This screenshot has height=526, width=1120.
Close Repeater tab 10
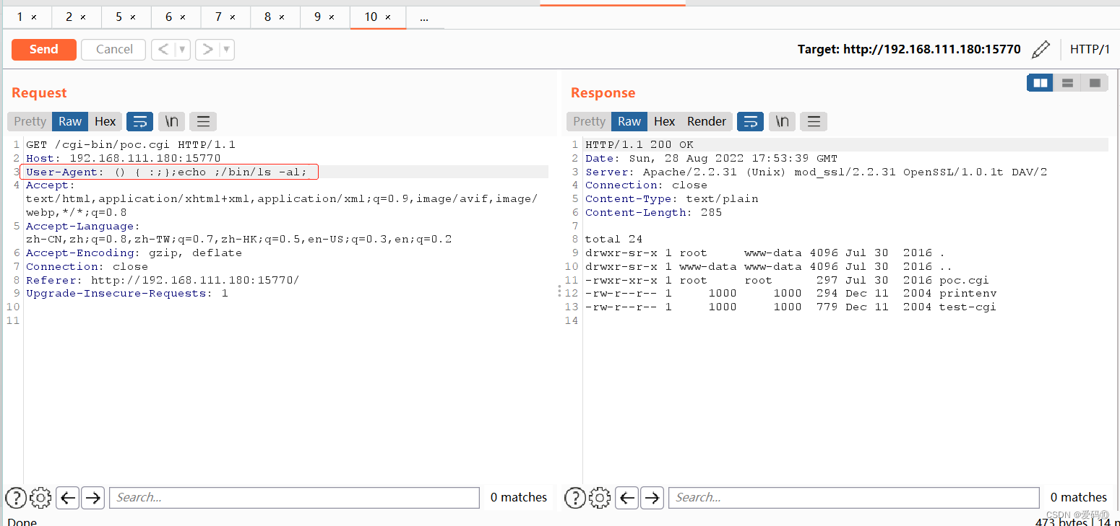coord(389,17)
